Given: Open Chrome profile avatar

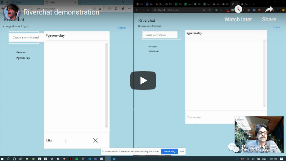Looking at the screenshot, I should [278, 10].
